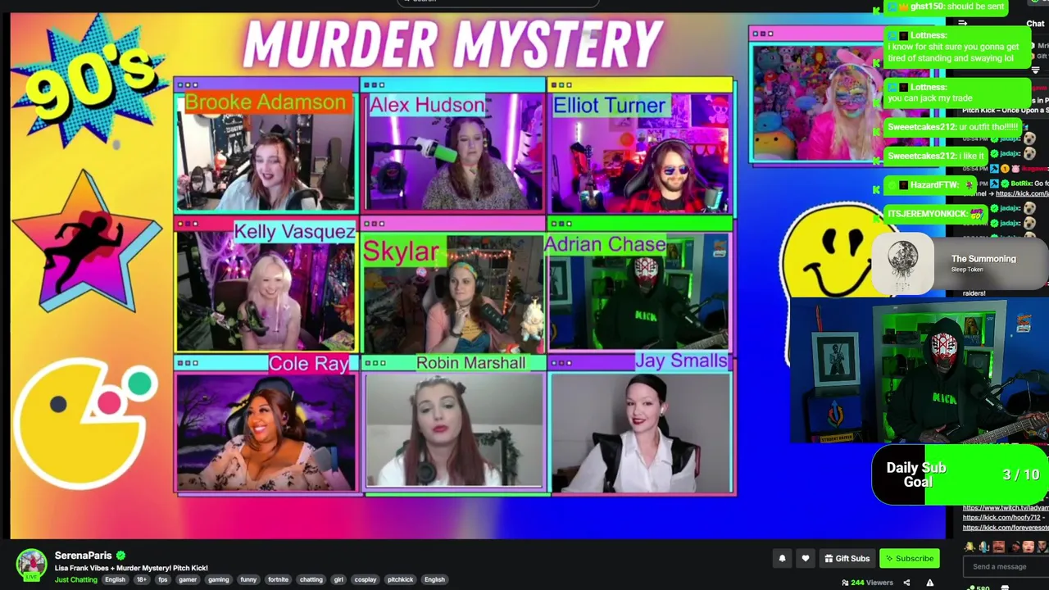Click the Send a message input
The image size is (1049, 590).
click(1006, 566)
